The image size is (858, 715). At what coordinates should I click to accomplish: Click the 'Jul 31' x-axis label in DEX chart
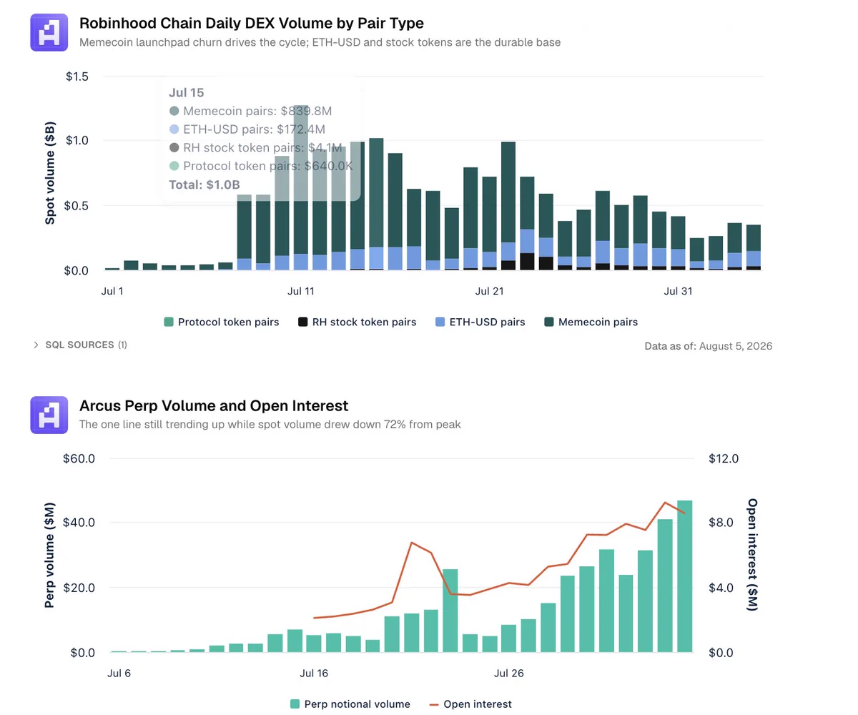[x=679, y=291]
